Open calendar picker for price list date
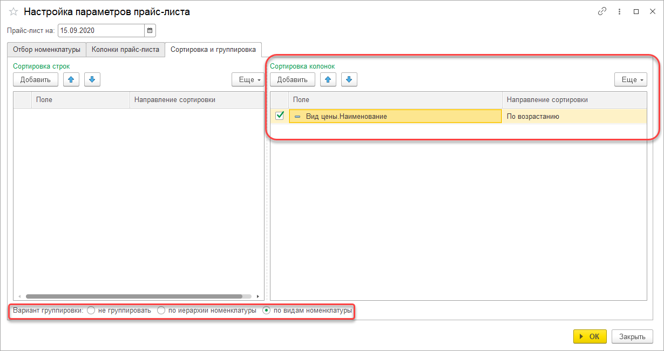 pos(150,30)
